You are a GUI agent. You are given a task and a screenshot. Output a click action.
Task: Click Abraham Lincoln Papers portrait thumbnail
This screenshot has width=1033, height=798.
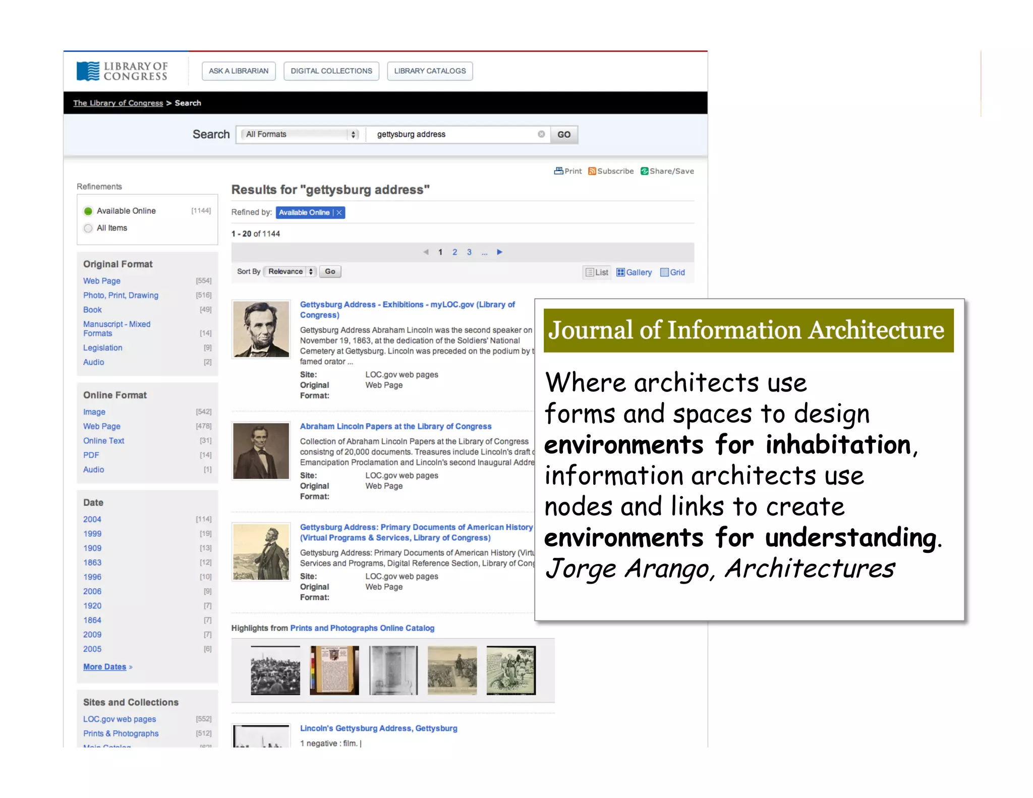pos(261,451)
